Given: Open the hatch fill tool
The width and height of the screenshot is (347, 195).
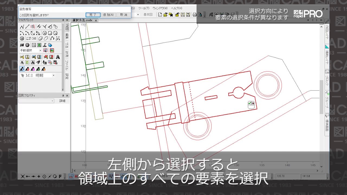Looking at the screenshot, I should coord(34,45).
